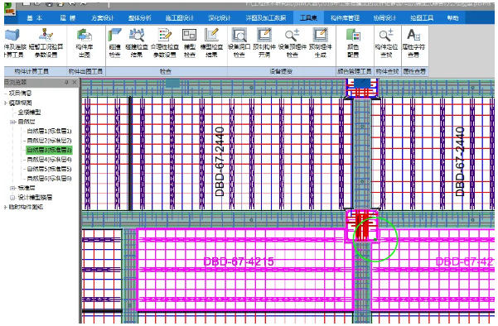
Task: Click the right DBD-67-2440 slab label
Action: click(x=460, y=161)
